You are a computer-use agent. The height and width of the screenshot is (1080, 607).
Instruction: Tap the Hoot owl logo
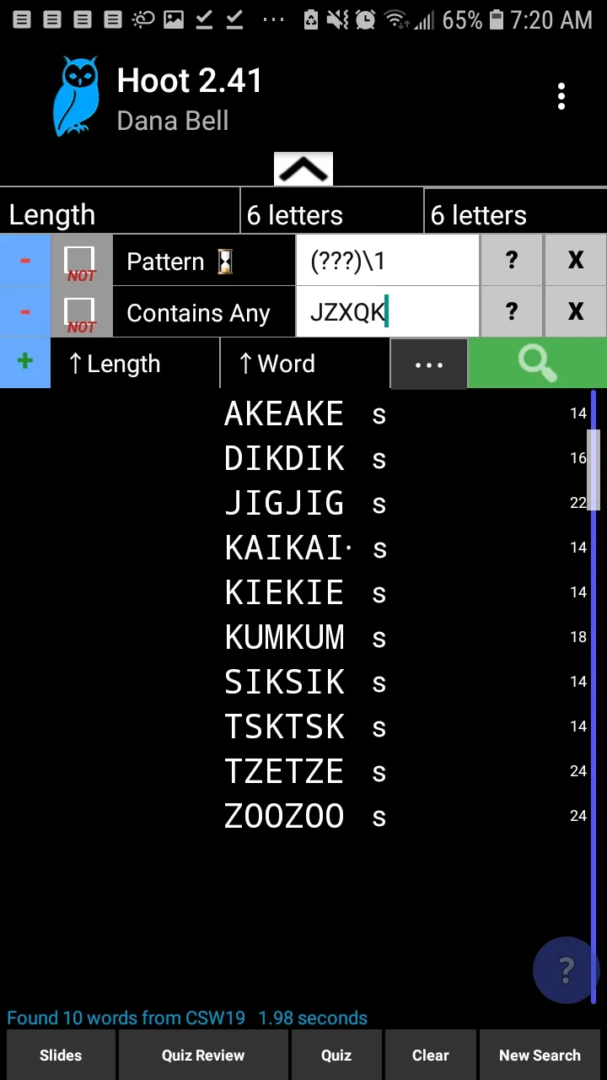point(76,96)
